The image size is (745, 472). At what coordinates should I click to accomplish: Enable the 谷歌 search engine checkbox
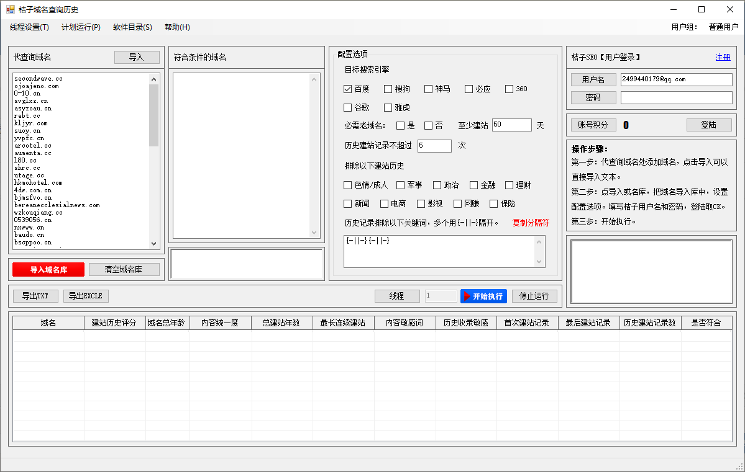click(348, 108)
